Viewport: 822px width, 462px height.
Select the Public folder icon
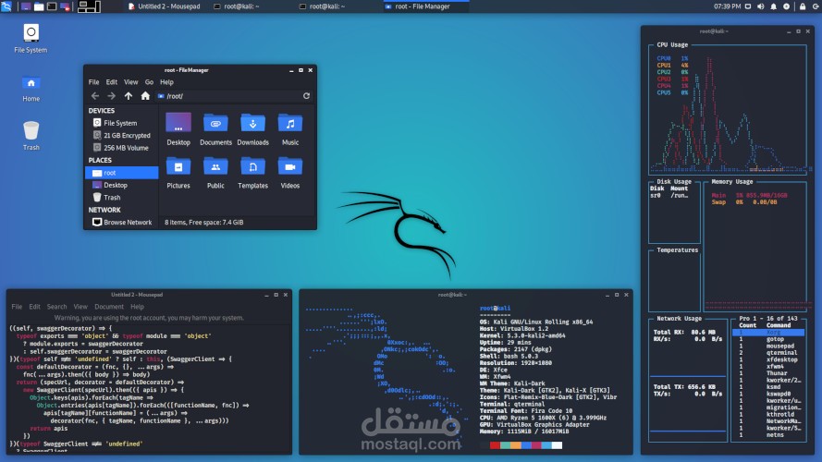point(215,172)
